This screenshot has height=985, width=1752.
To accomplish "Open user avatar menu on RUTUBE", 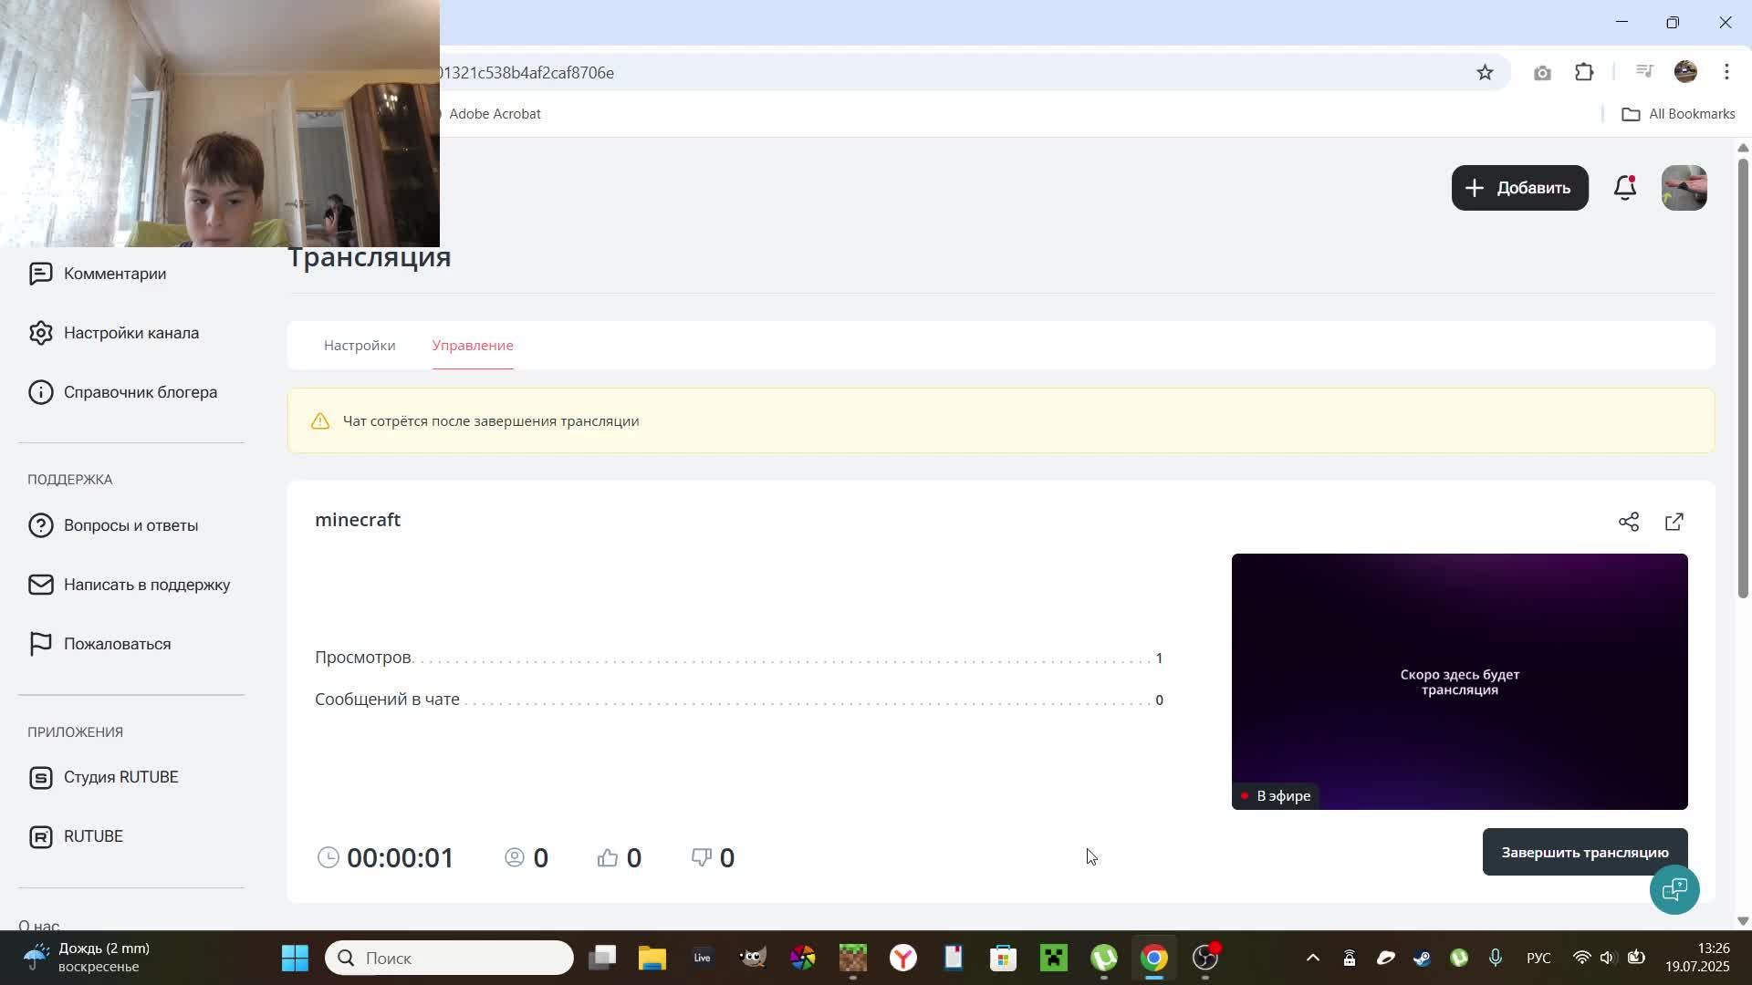I will 1684,188.
